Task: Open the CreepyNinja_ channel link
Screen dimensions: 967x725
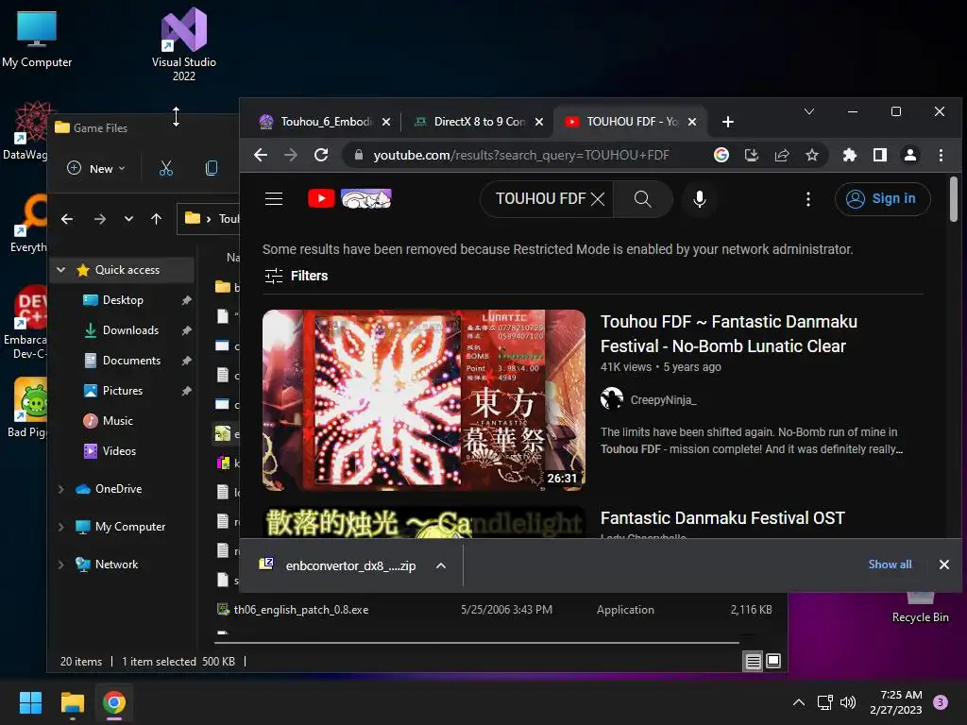Action: [x=663, y=399]
